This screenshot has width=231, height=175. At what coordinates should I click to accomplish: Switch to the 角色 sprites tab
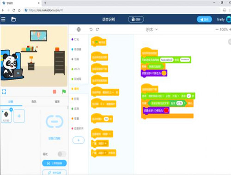tap(34, 102)
